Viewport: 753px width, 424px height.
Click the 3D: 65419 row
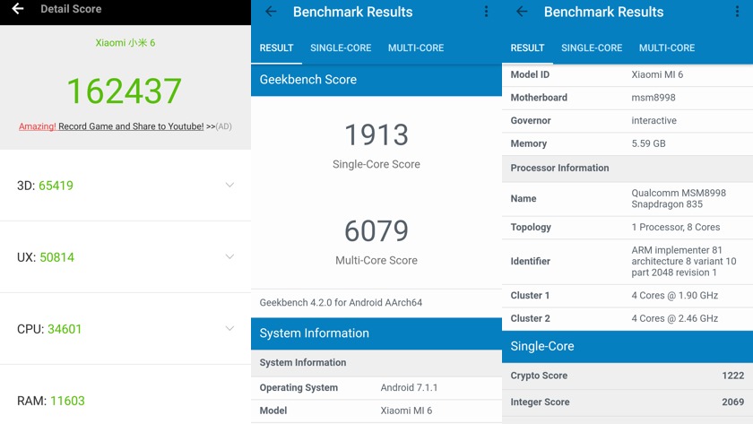125,186
